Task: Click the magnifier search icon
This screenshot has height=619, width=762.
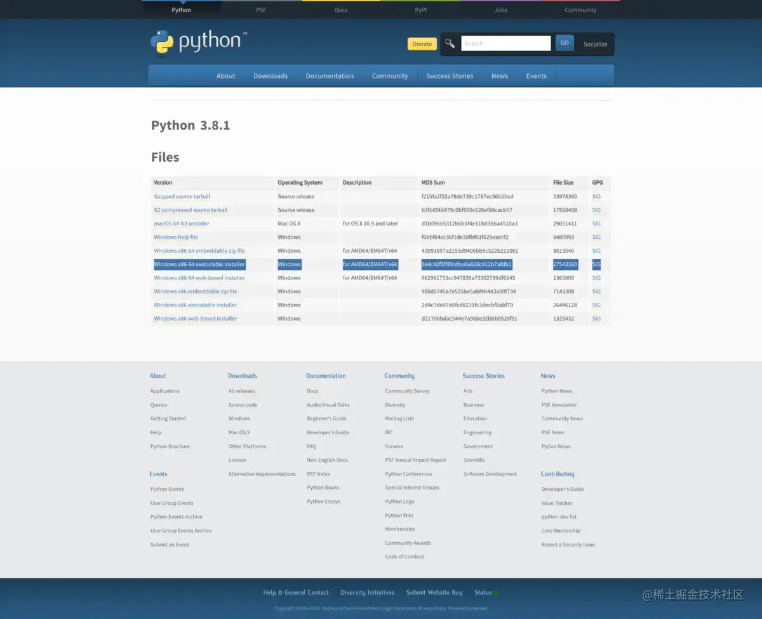Action: pyautogui.click(x=450, y=43)
